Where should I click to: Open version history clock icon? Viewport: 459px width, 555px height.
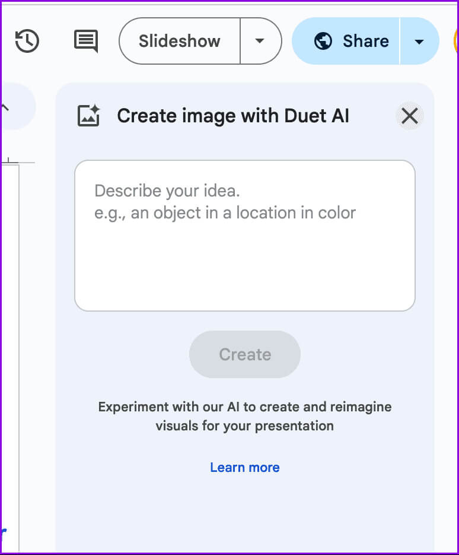[x=27, y=41]
